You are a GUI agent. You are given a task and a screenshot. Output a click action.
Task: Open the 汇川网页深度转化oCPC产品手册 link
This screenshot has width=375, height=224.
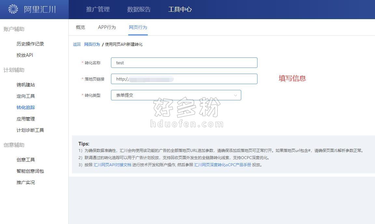tap(222, 165)
